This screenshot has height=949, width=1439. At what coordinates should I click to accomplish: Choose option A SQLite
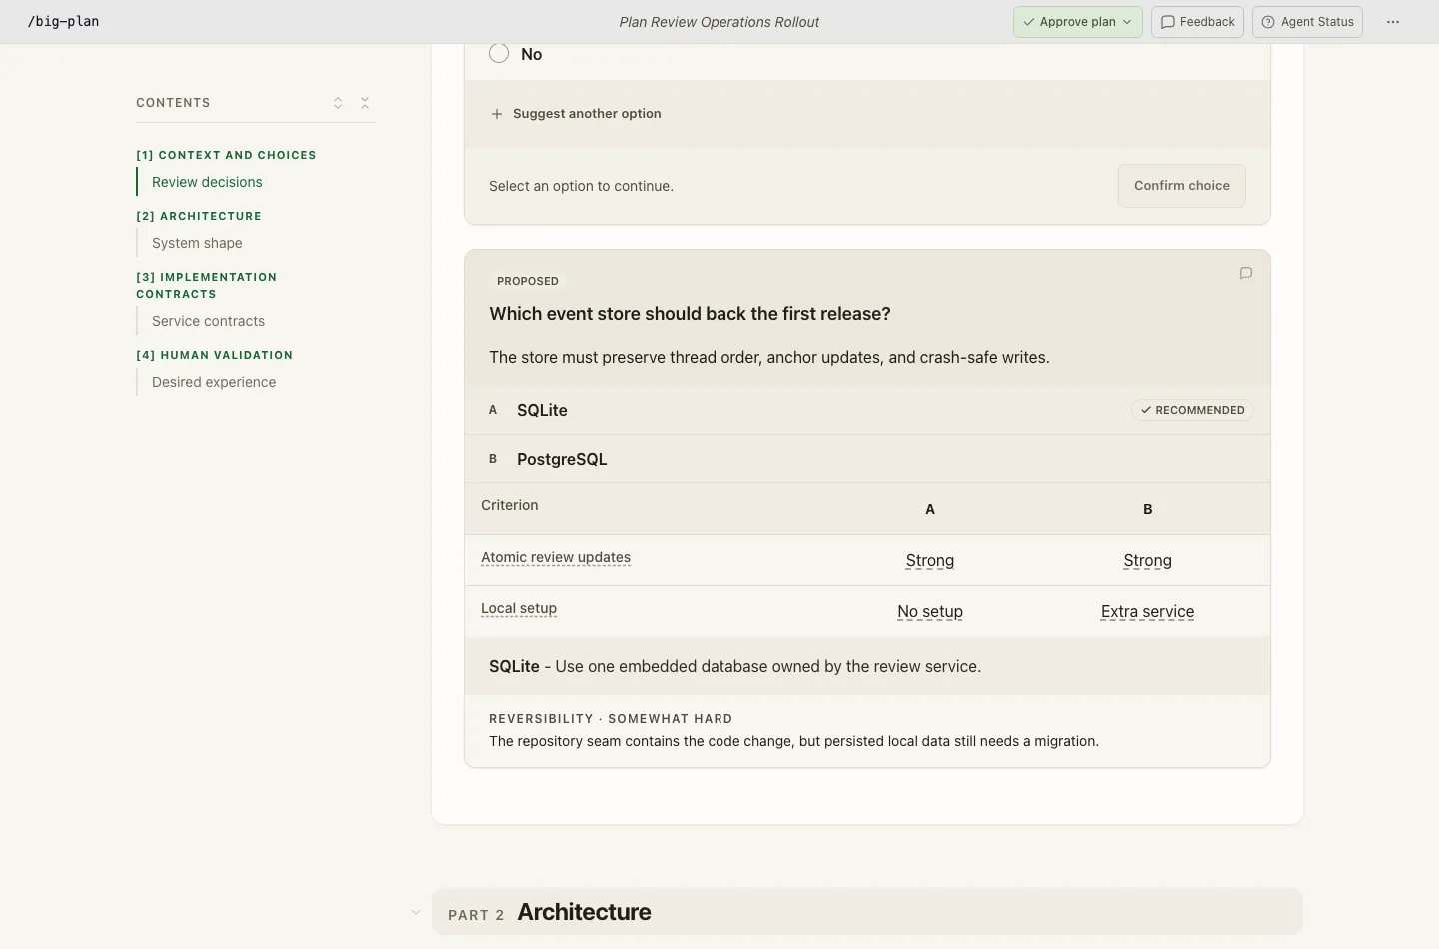pyautogui.click(x=867, y=410)
